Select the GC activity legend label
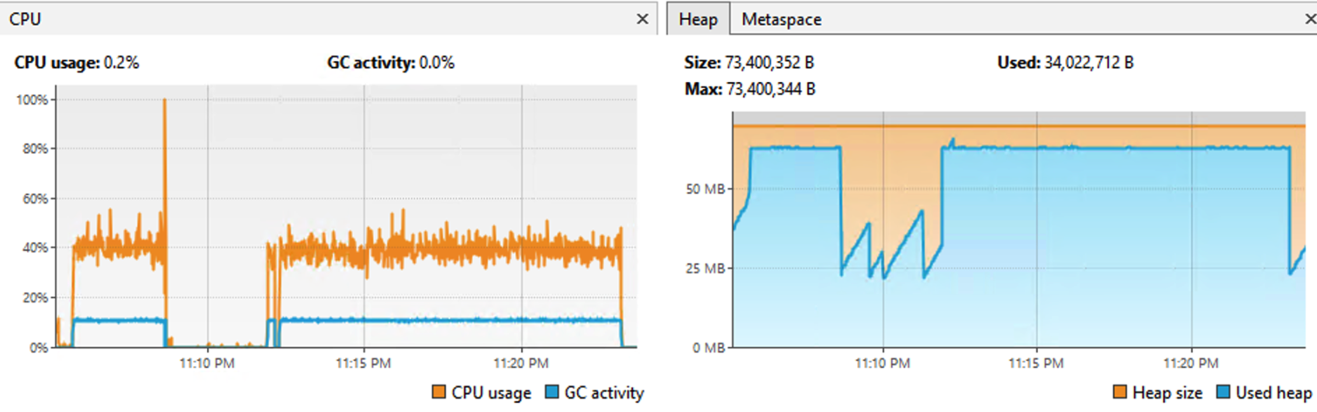The image size is (1317, 412). pos(604,393)
